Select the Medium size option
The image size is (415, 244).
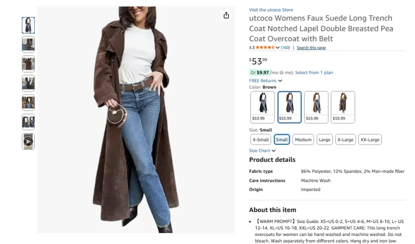[x=303, y=139]
